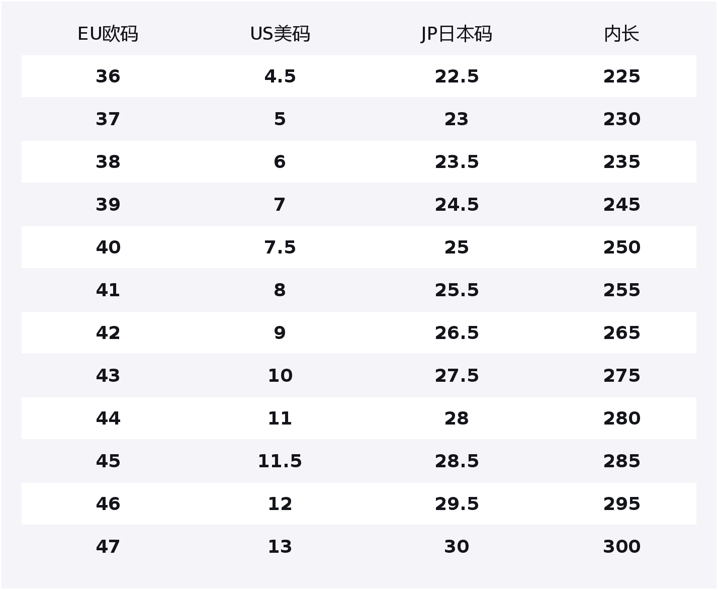Click inner length 230 value
Viewport: 718px width, 590px height.
621,119
